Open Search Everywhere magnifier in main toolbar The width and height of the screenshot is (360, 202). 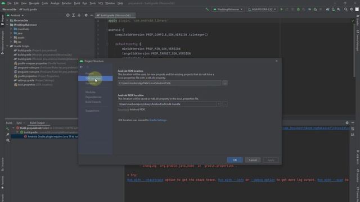pos(346,10)
